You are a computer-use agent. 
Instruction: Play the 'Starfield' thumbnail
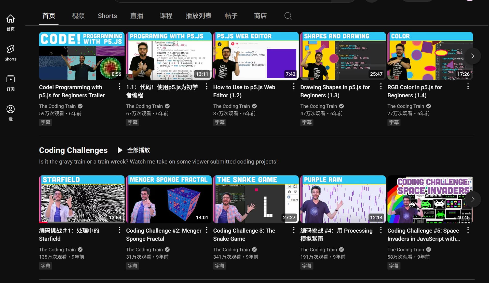tap(82, 199)
